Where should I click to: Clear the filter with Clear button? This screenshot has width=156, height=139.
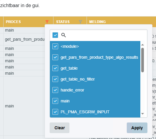click(x=59, y=128)
